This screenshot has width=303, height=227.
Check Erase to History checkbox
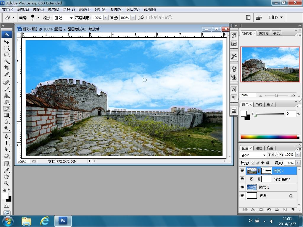pyautogui.click(x=148, y=17)
